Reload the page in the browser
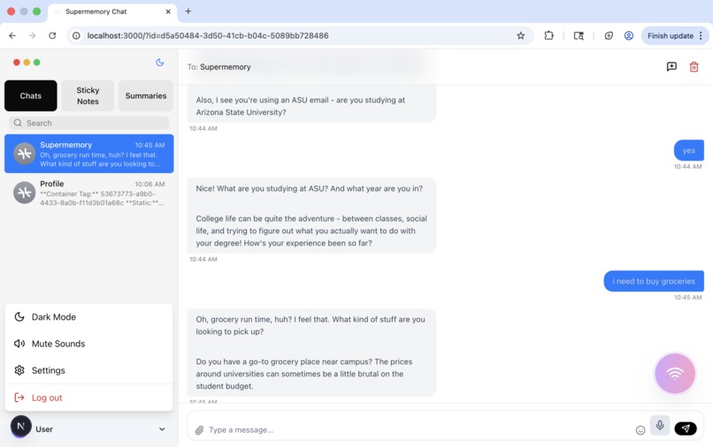This screenshot has height=447, width=713. [52, 35]
